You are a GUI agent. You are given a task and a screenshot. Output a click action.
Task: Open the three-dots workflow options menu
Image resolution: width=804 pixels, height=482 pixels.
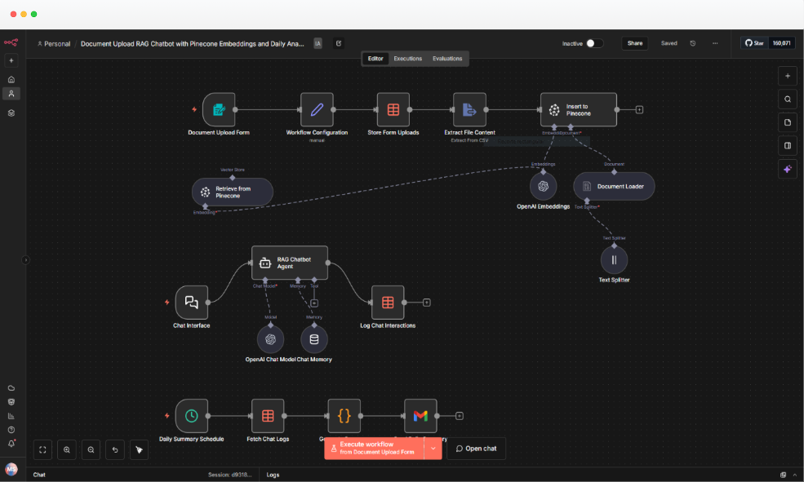715,43
